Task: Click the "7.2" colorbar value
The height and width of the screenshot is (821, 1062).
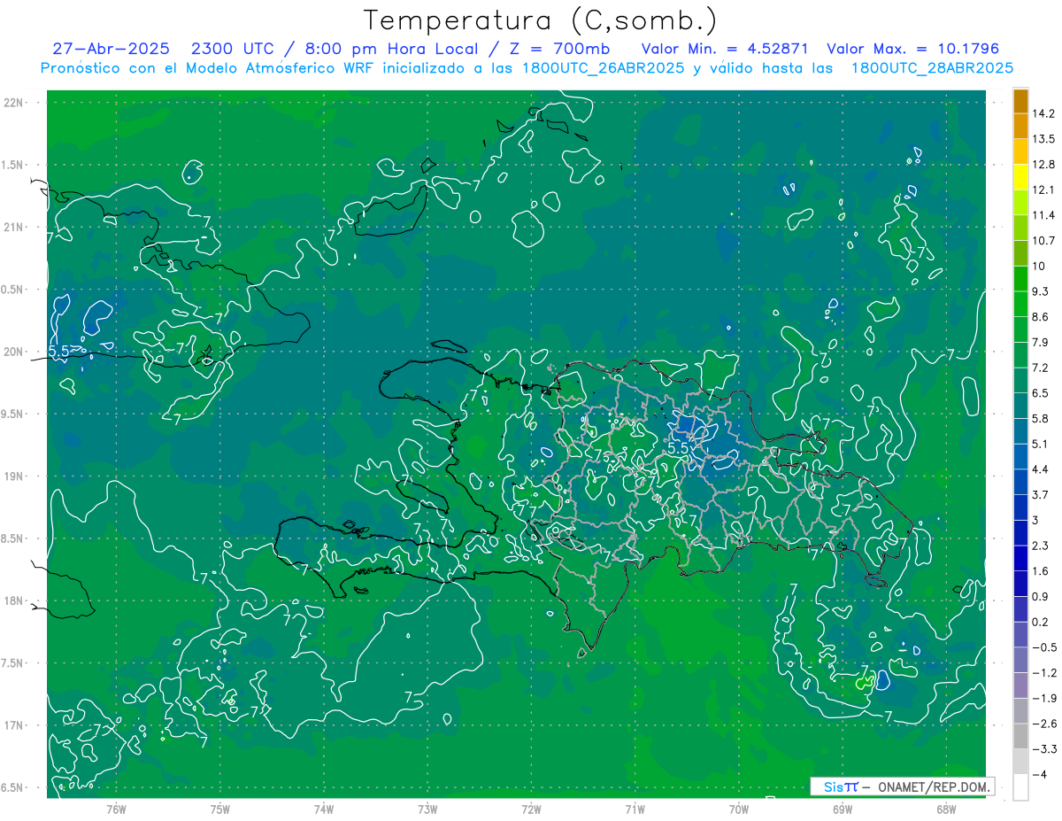Action: [x=1041, y=368]
